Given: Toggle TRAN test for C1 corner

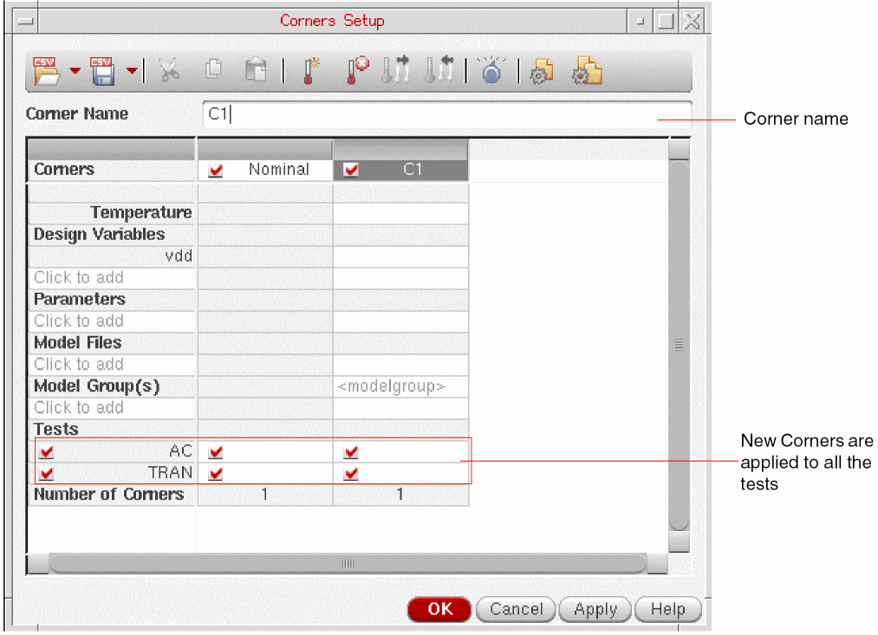Looking at the screenshot, I should pos(351,473).
